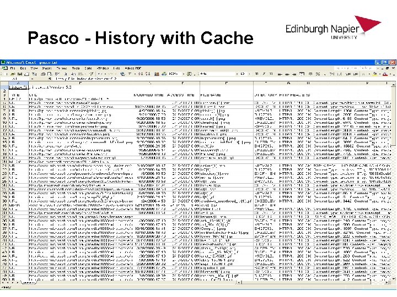This screenshot has width=397, height=297.
Task: Open the Font Color dropdown arrow
Action: (x=390, y=74)
